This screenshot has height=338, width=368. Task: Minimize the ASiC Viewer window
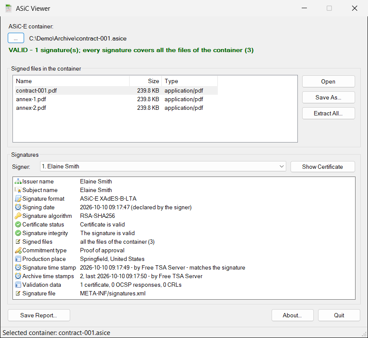(304, 8)
